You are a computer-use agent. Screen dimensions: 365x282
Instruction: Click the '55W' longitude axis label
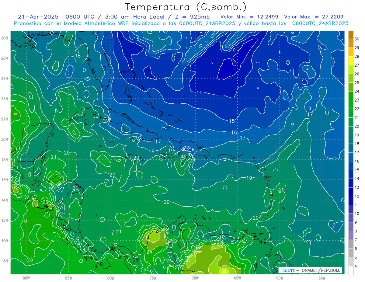coord(322,278)
